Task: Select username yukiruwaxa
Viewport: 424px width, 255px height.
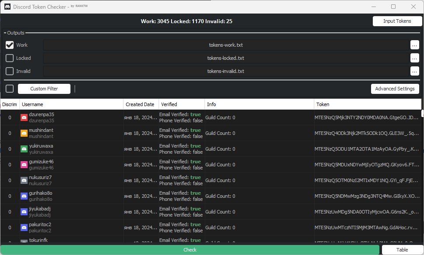Action: (41, 146)
